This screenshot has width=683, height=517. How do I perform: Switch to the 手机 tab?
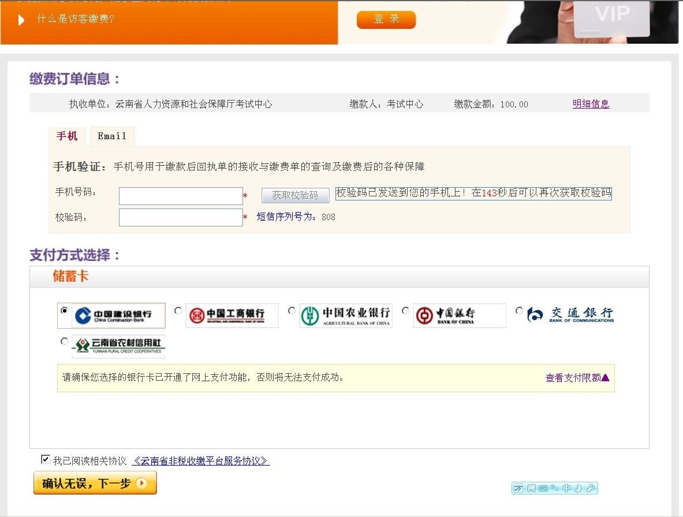tap(67, 136)
